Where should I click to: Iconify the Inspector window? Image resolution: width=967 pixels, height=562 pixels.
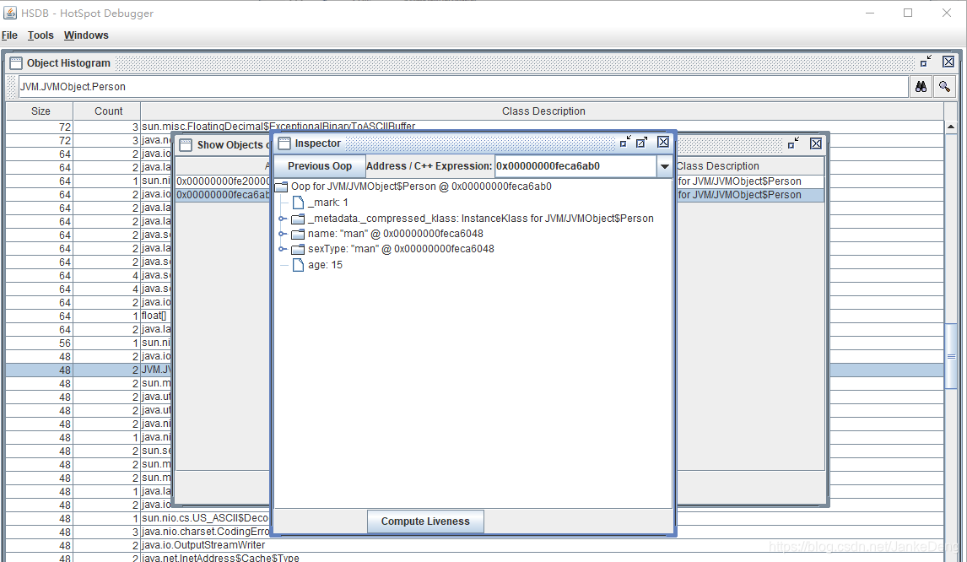pos(624,142)
